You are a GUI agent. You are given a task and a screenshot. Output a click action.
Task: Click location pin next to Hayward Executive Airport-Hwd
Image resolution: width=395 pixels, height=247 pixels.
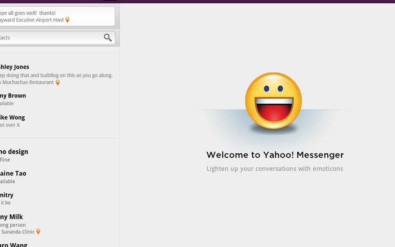tap(67, 20)
